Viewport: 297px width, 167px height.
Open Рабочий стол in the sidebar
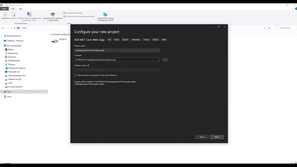click(14, 72)
